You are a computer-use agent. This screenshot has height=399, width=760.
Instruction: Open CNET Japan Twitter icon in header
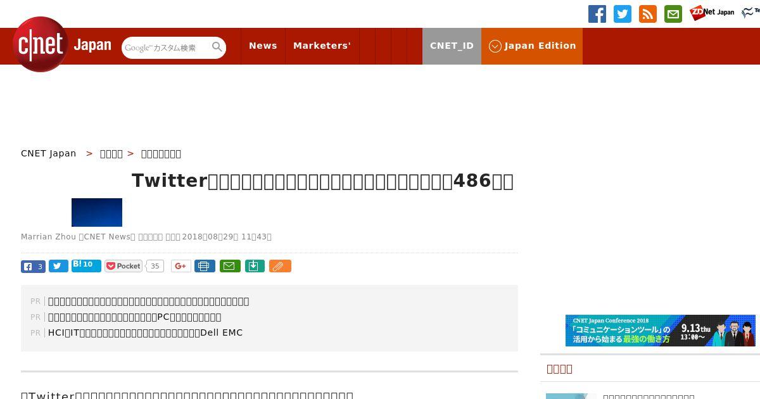(x=623, y=14)
